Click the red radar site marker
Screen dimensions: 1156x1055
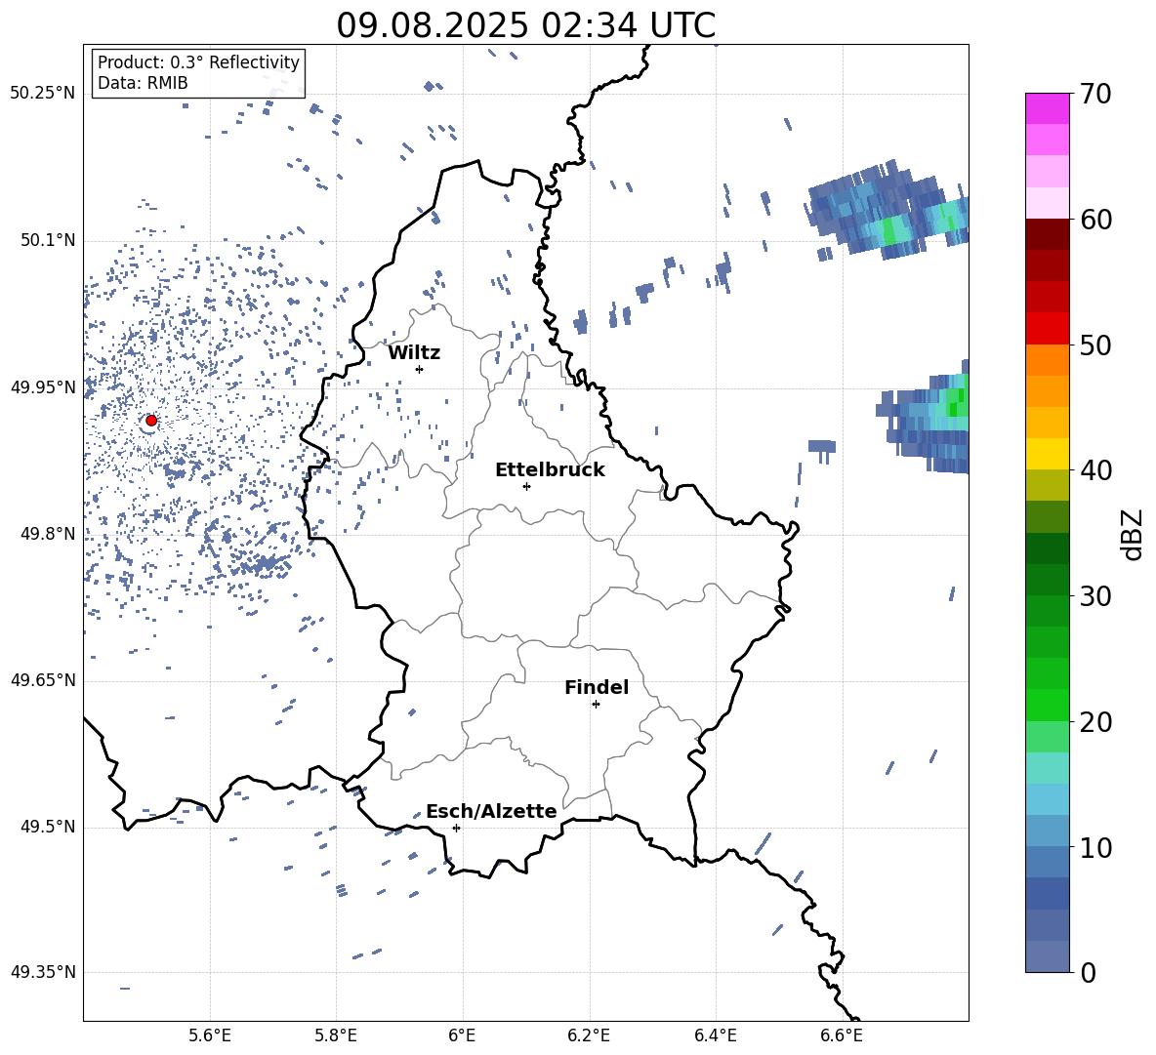[151, 421]
